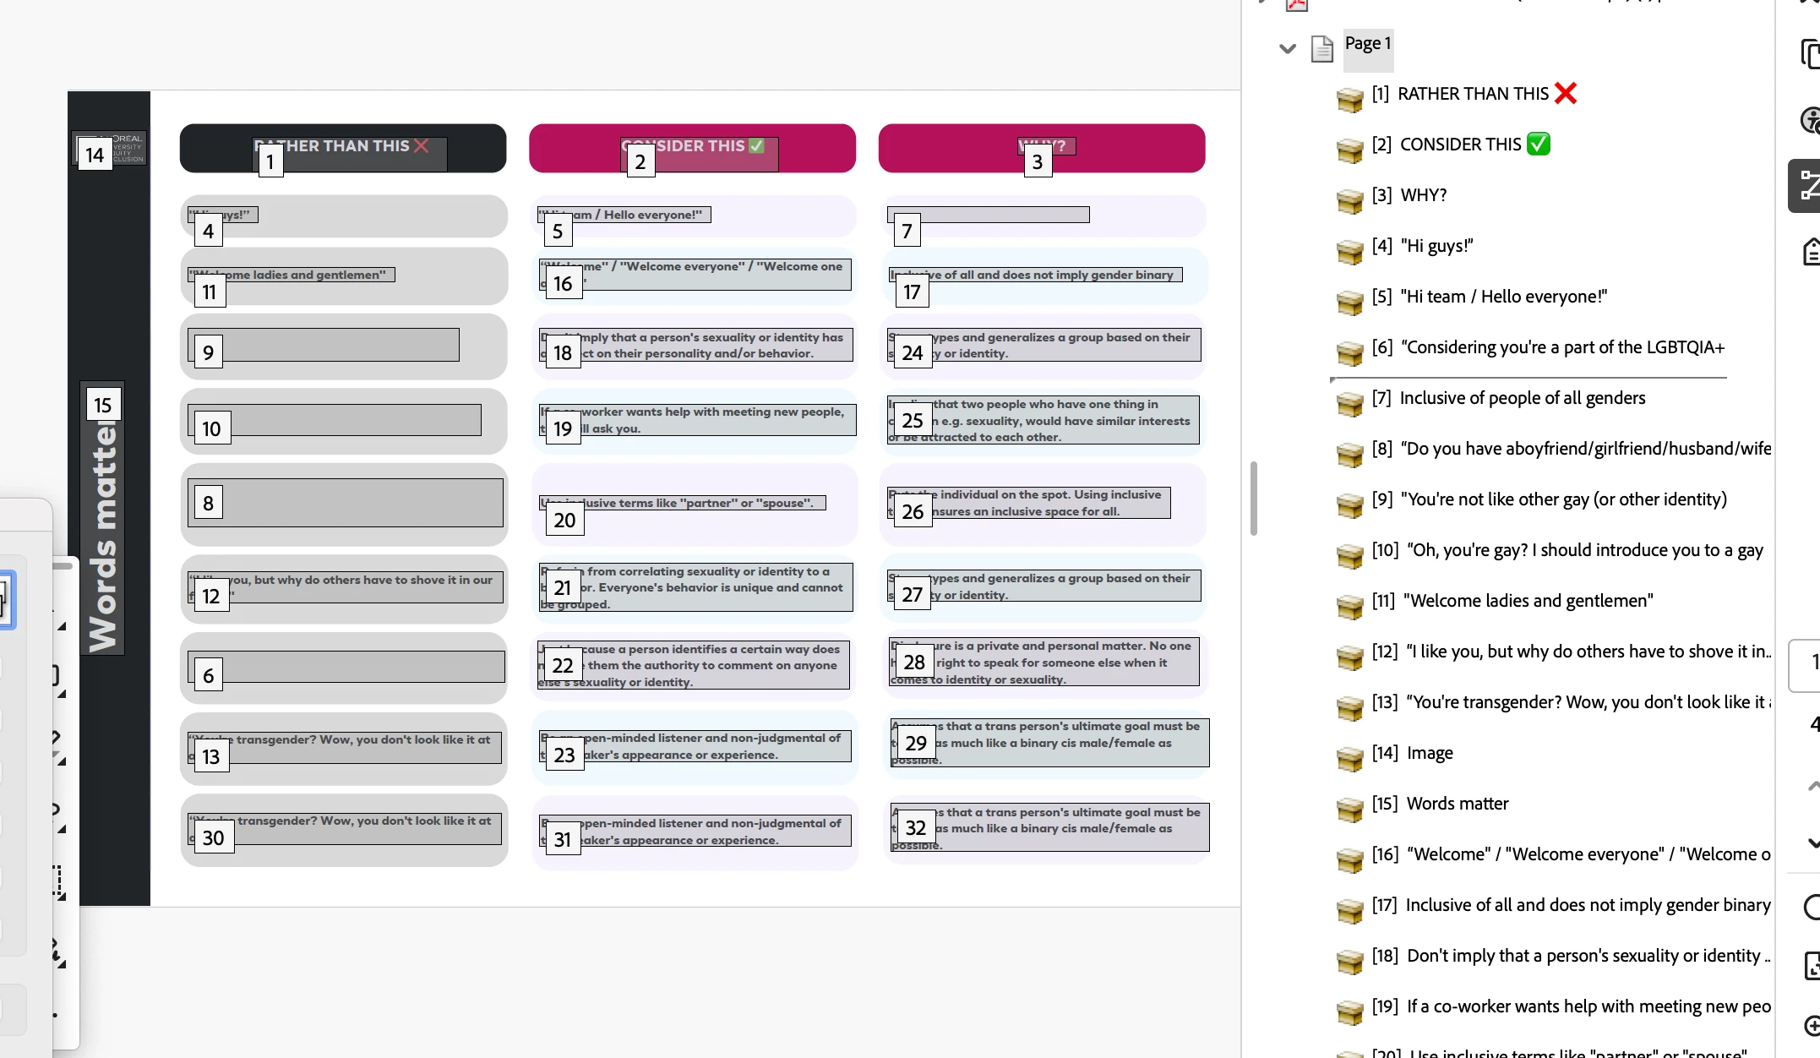1820x1058 pixels.
Task: Click reading order box number 14
Action: 95,155
